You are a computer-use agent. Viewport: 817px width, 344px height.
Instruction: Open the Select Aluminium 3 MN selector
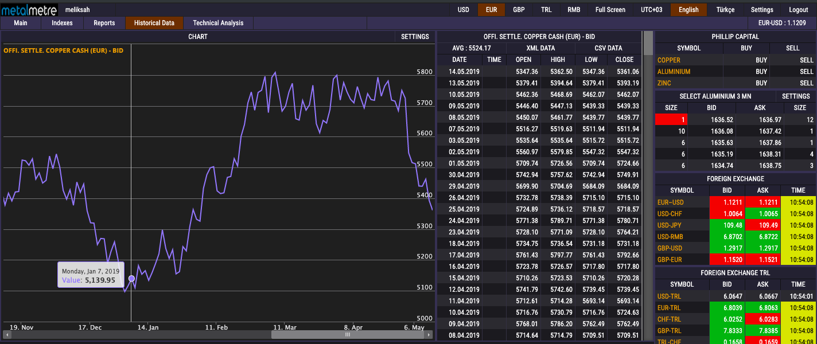715,96
